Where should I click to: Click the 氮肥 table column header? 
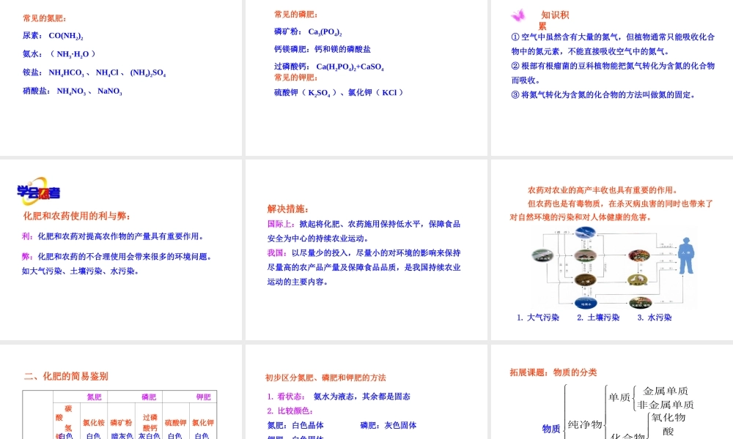click(94, 397)
